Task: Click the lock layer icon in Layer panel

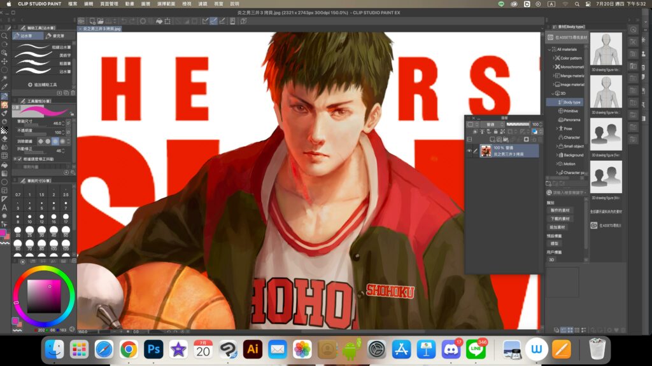Action: pos(495,132)
